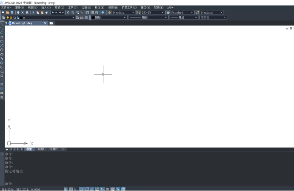The image size is (294, 191).
Task: Click the Match Properties brush icon
Action: [47, 13]
